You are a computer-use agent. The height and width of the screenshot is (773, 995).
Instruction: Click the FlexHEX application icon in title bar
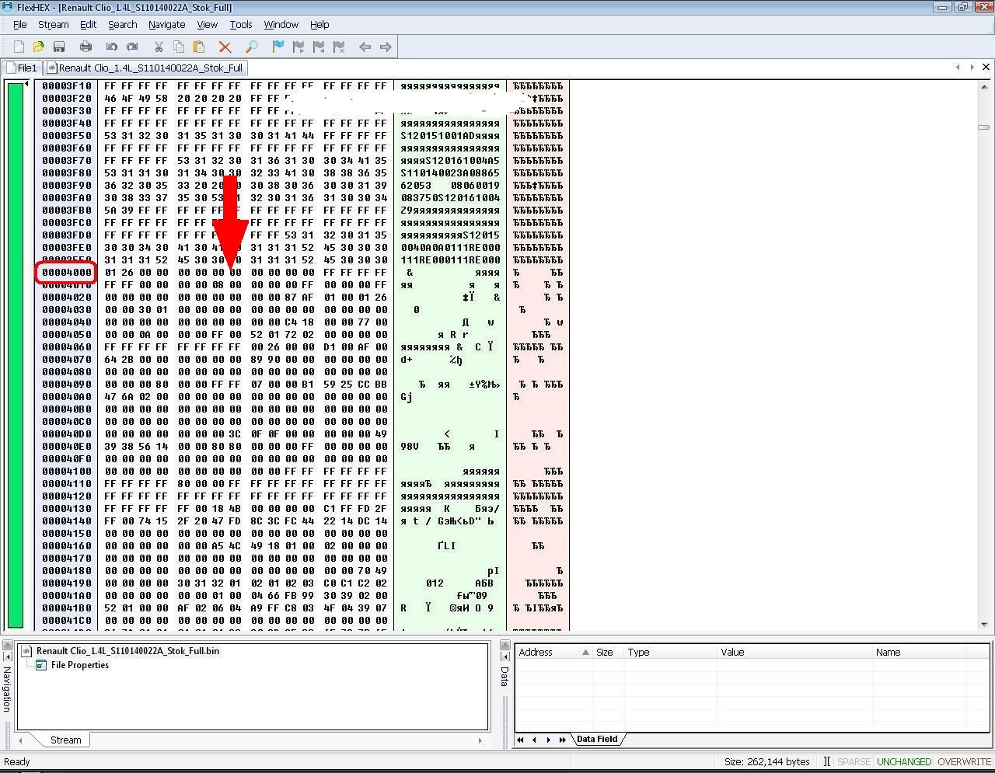point(8,7)
